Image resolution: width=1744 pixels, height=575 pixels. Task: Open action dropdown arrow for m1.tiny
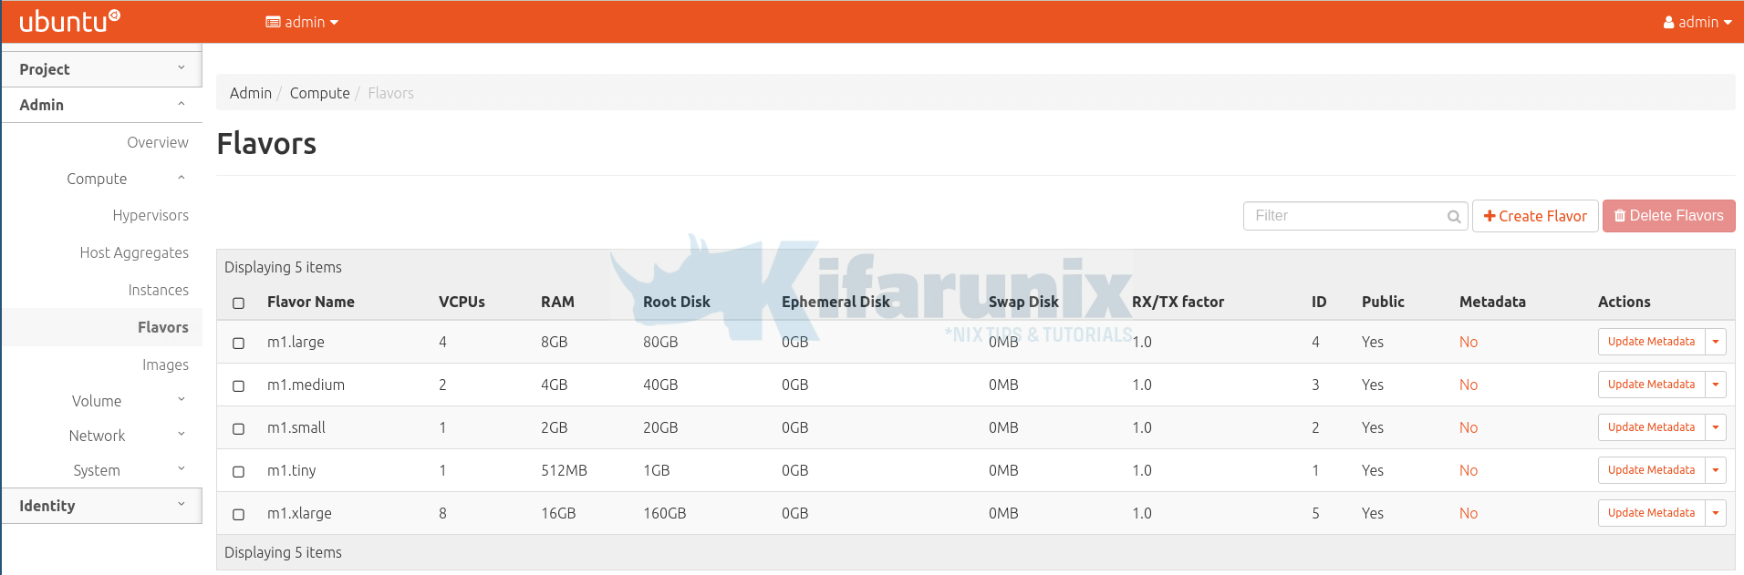tap(1715, 470)
